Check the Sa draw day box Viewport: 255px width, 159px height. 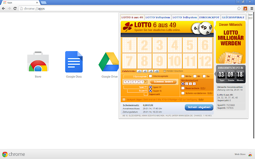pos(204,76)
